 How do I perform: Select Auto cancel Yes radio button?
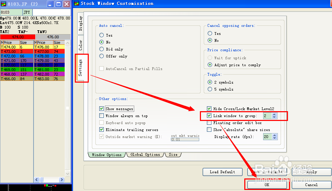coord(102,35)
